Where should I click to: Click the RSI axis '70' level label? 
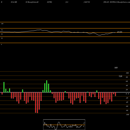(x=2, y=30)
